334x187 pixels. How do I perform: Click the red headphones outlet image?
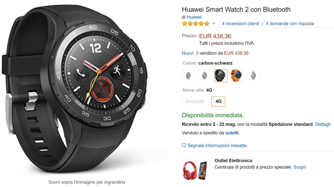pos(190,171)
